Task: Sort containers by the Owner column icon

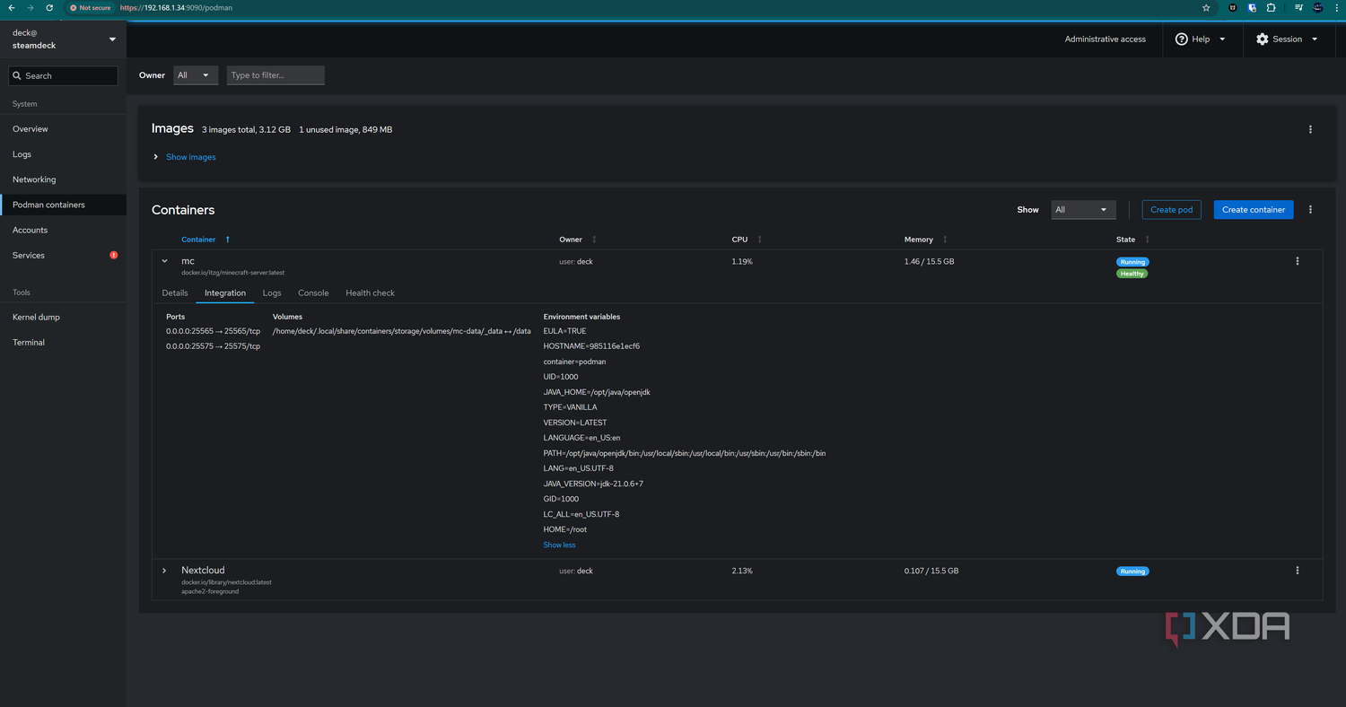Action: coord(594,240)
